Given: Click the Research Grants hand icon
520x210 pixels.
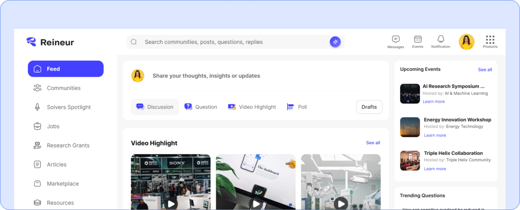Looking at the screenshot, I should pos(37,145).
